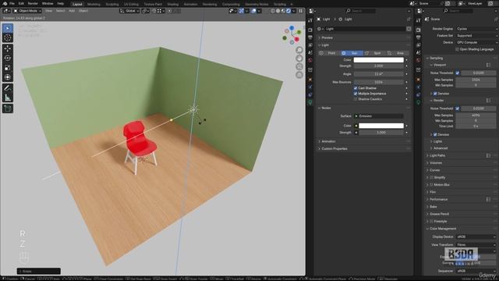Switch to the Geometry Nodes workspace tab
The image size is (499, 281).
(x=257, y=5)
